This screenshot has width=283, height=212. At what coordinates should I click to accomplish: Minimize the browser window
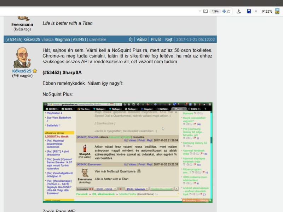278,4
